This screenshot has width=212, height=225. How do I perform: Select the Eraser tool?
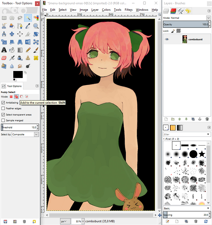4,58
